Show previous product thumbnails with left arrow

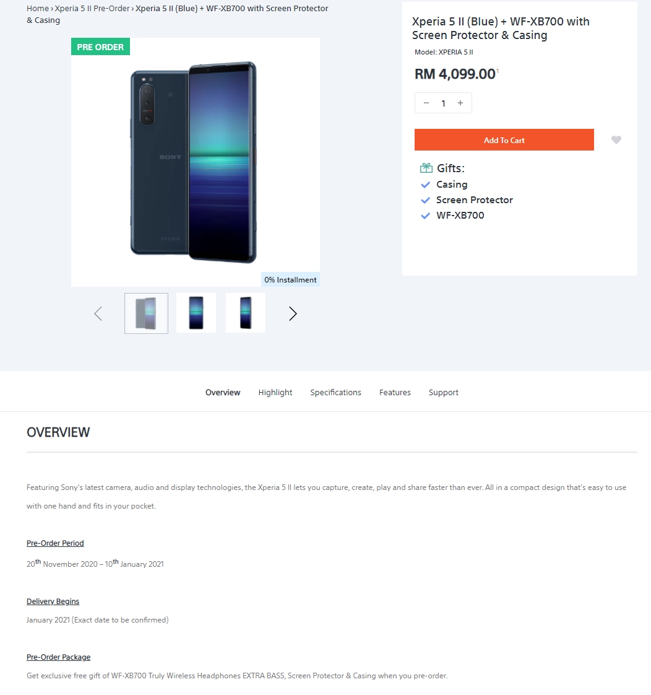click(98, 314)
